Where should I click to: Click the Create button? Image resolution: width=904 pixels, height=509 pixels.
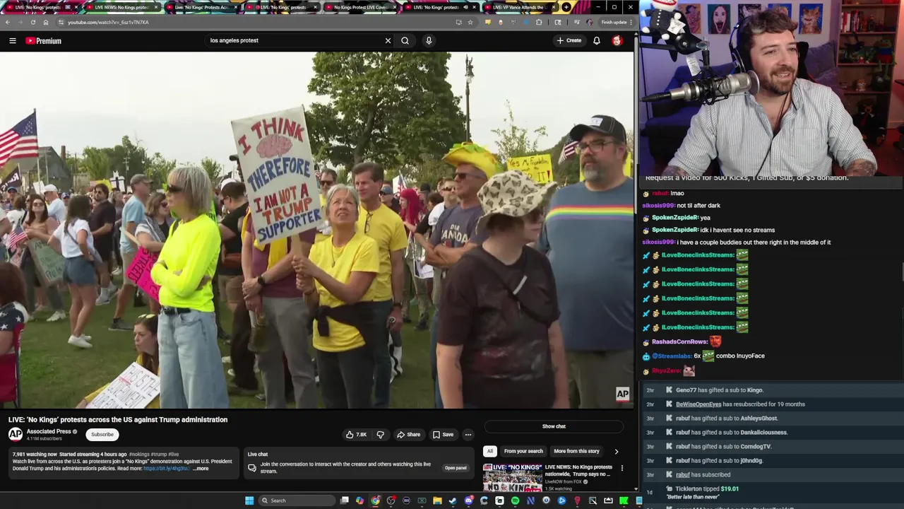click(x=569, y=40)
